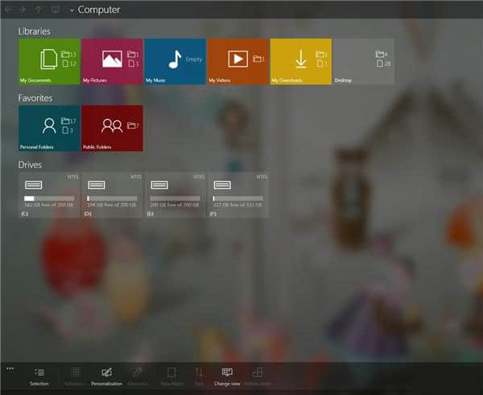Go back using the back arrow
Image resolution: width=483 pixels, height=395 pixels.
9,10
